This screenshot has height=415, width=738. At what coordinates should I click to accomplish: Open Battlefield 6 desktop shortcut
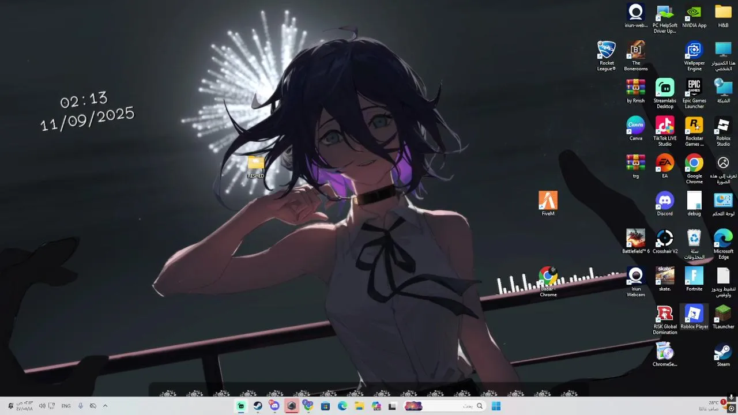(x=636, y=242)
